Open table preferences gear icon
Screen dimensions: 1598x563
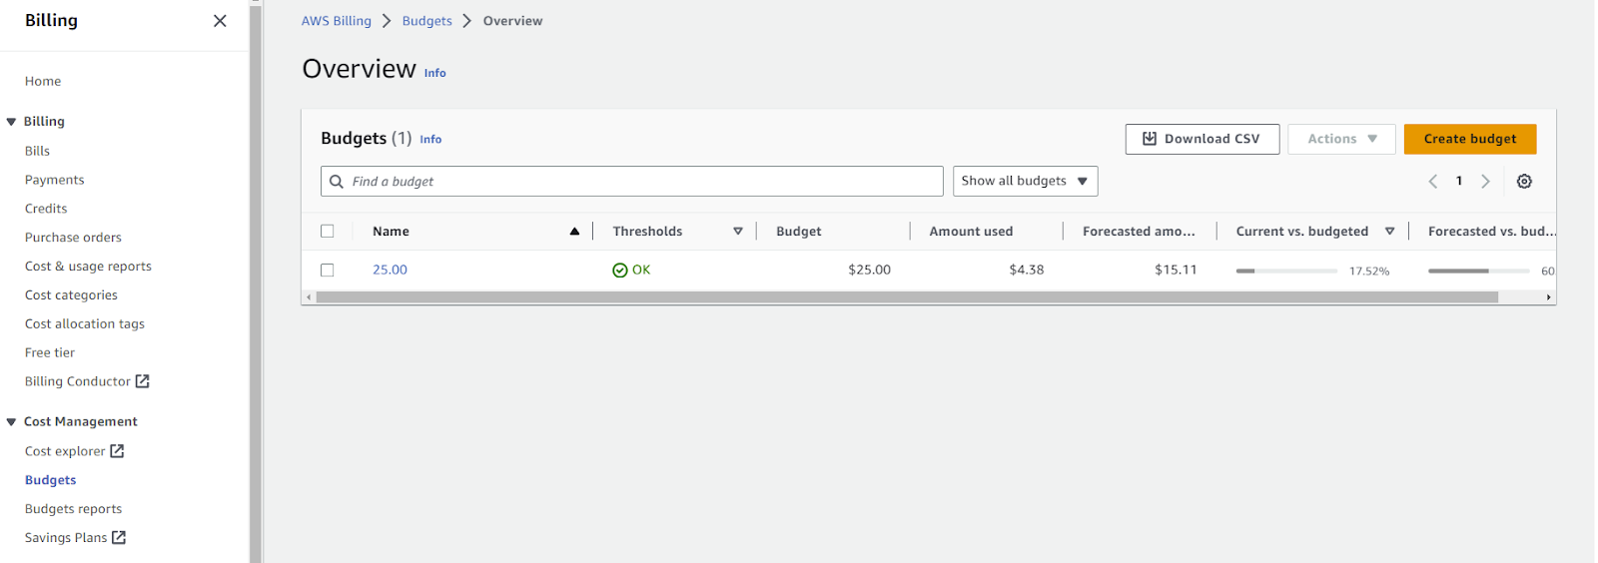pyautogui.click(x=1524, y=182)
